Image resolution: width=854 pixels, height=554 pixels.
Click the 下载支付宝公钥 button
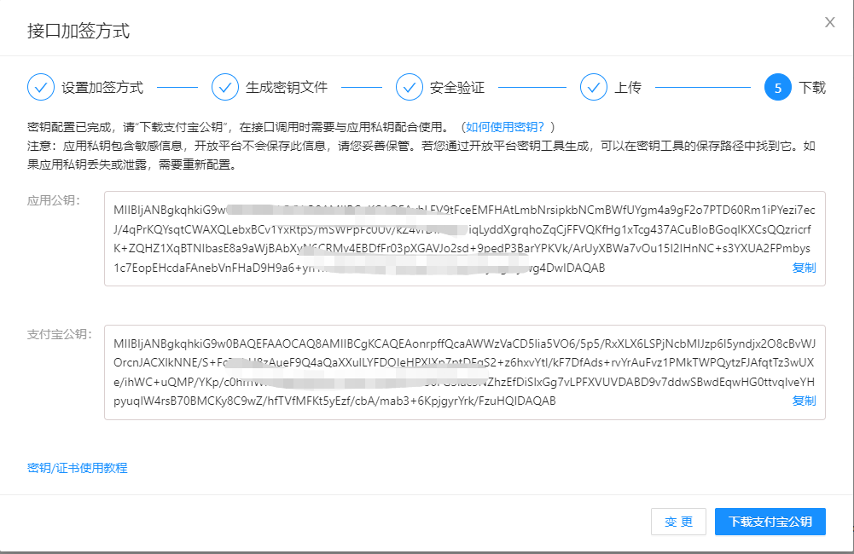770,522
